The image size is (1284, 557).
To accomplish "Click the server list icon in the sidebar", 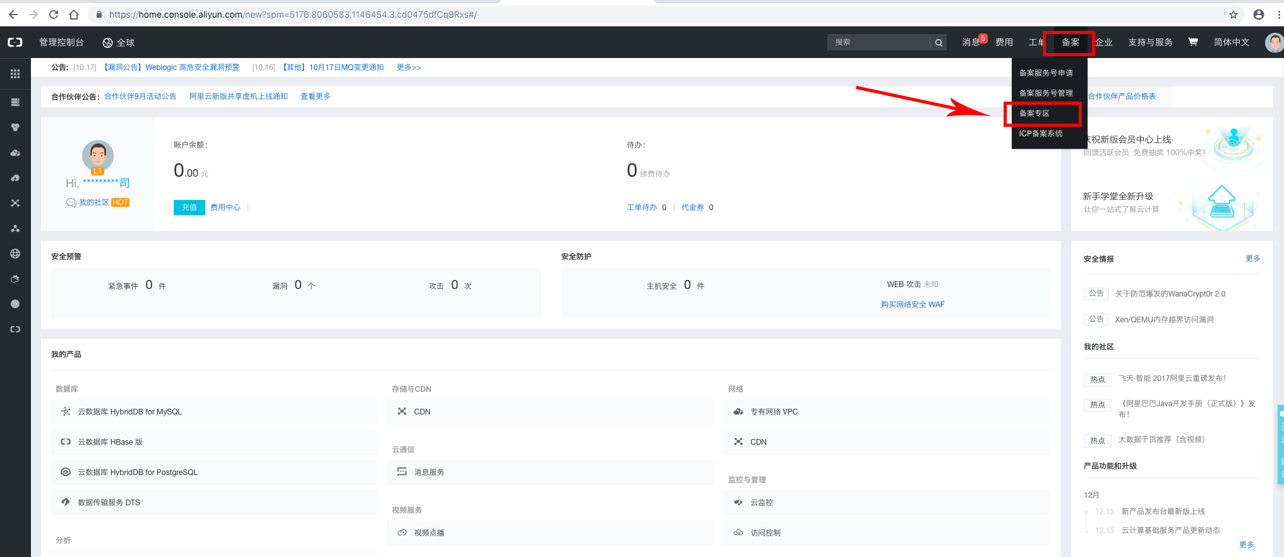I will point(15,102).
